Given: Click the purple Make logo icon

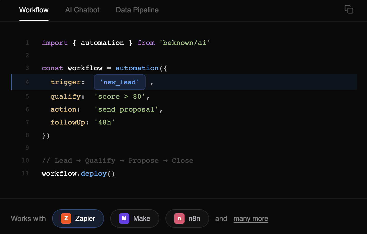Looking at the screenshot, I should (124, 219).
